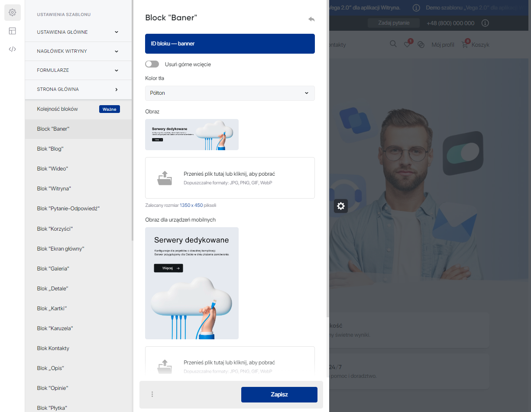Select Blok "Blog" in the sidebar
Image resolution: width=531 pixels, height=412 pixels.
pyautogui.click(x=50, y=149)
